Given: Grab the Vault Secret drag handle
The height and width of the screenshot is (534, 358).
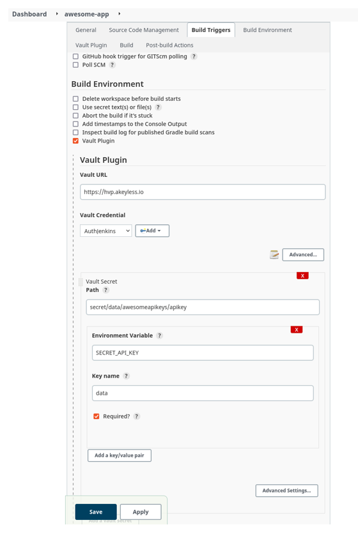Looking at the screenshot, I should click(x=81, y=282).
